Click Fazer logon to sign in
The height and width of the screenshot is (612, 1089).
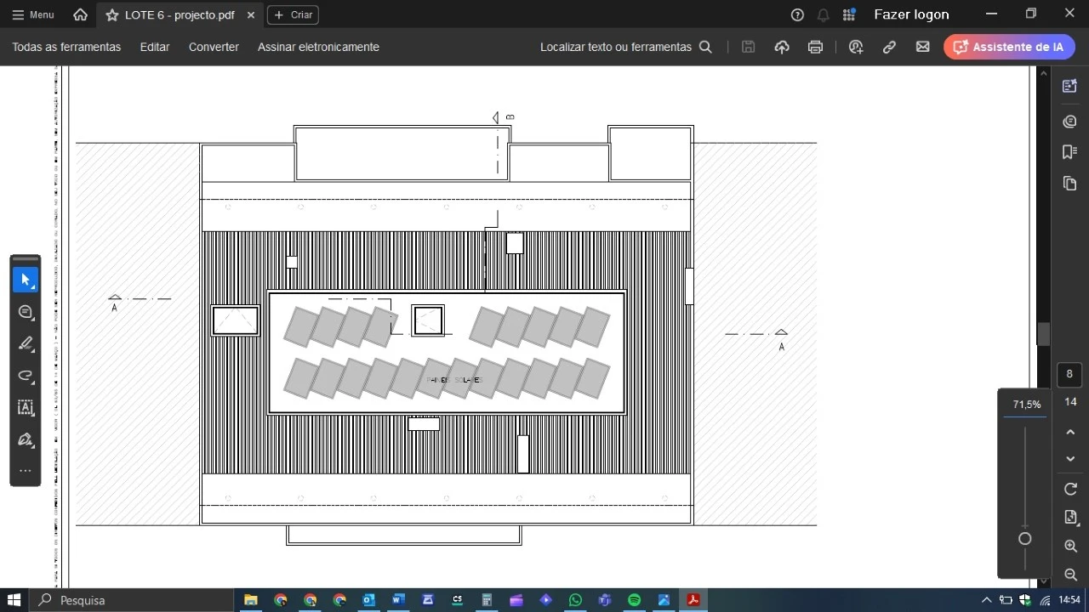click(x=911, y=14)
